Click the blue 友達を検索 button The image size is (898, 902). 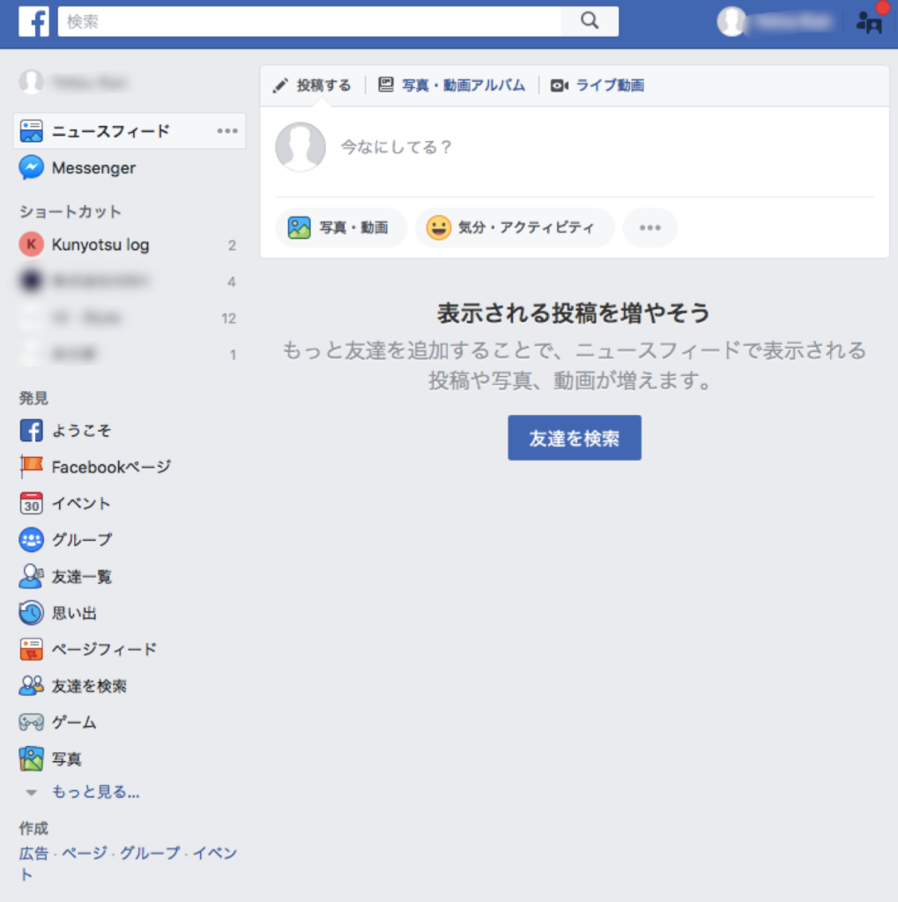[x=575, y=438]
